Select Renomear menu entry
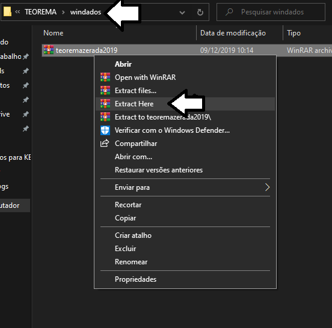Image resolution: width=332 pixels, height=328 pixels. (185, 262)
